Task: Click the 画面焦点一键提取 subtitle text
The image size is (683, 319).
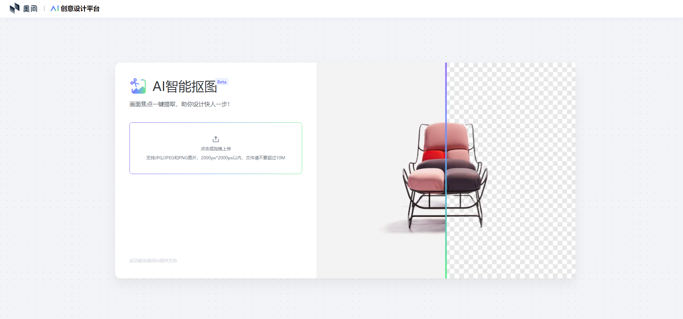Action: coord(179,104)
